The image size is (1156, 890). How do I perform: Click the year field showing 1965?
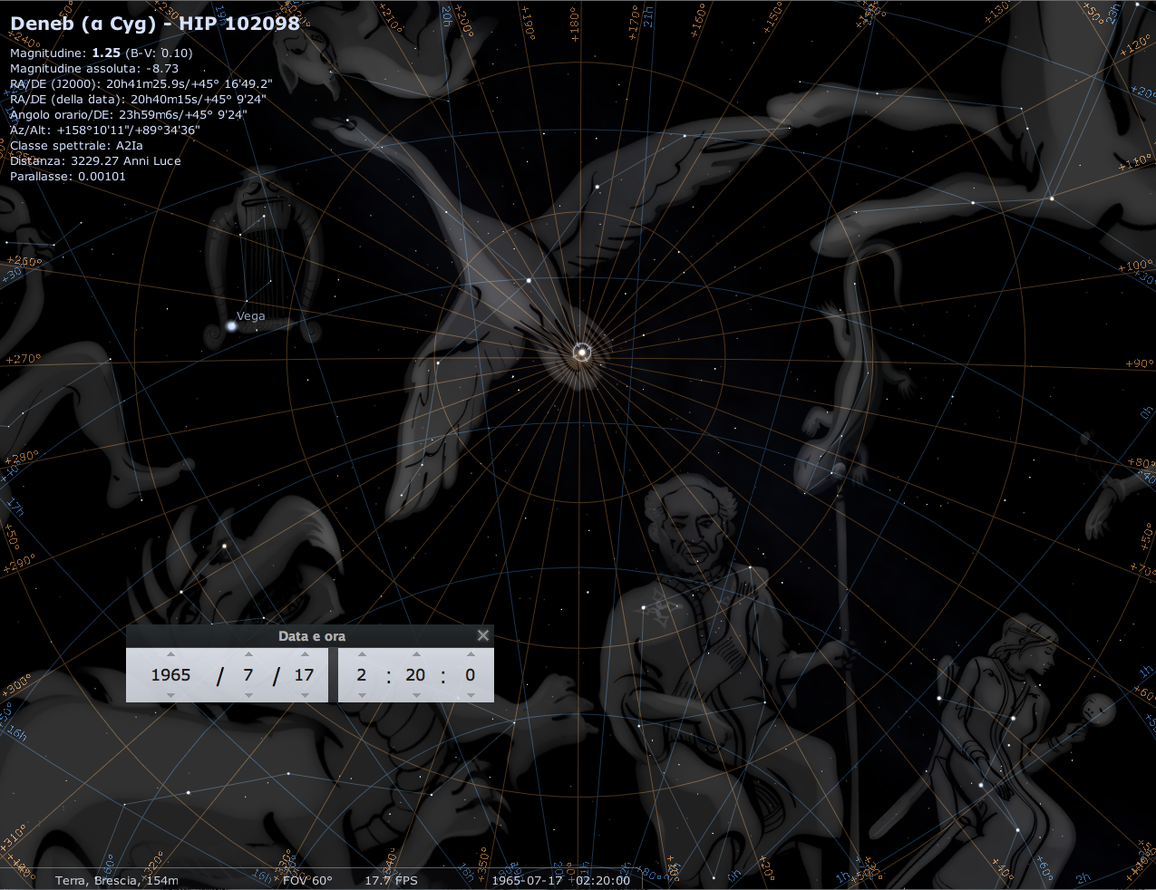pyautogui.click(x=170, y=675)
